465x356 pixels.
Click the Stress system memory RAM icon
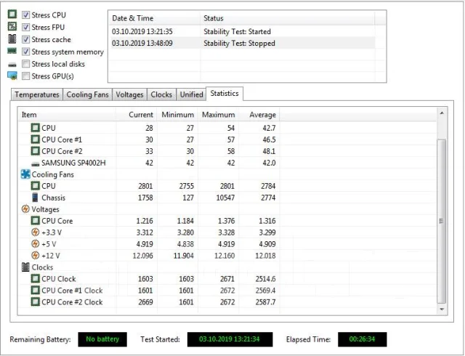pyautogui.click(x=12, y=52)
